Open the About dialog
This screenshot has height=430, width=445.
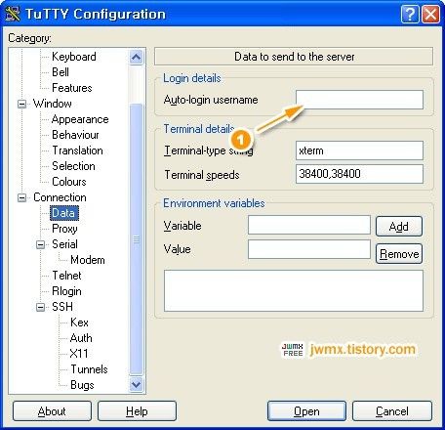[x=52, y=411]
